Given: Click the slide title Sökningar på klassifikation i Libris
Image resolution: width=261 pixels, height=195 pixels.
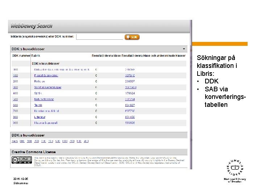Looking at the screenshot, I should pyautogui.click(x=217, y=66).
